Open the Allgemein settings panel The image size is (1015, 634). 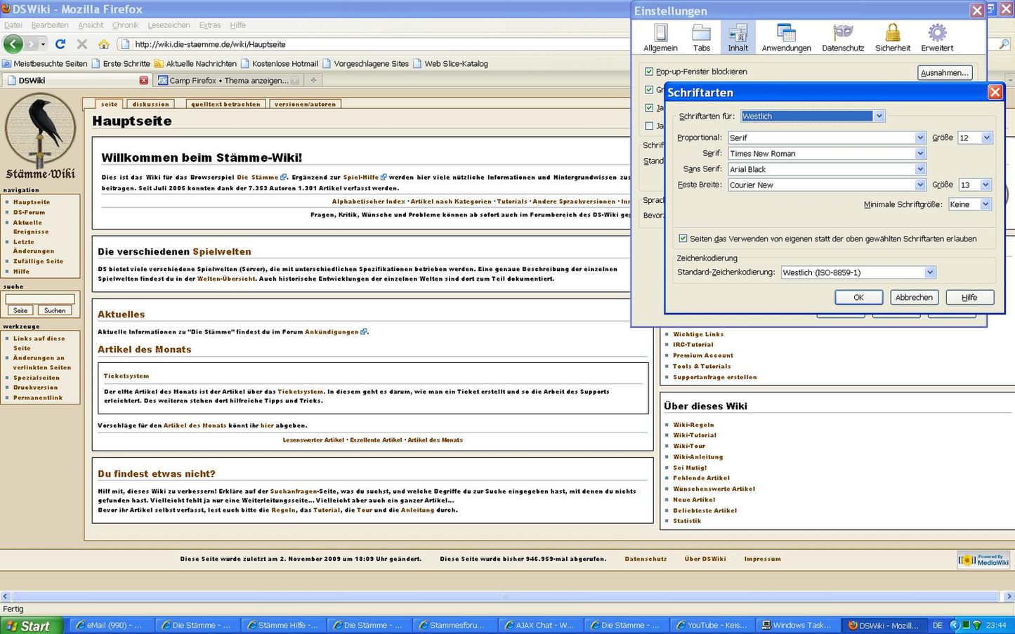click(660, 38)
